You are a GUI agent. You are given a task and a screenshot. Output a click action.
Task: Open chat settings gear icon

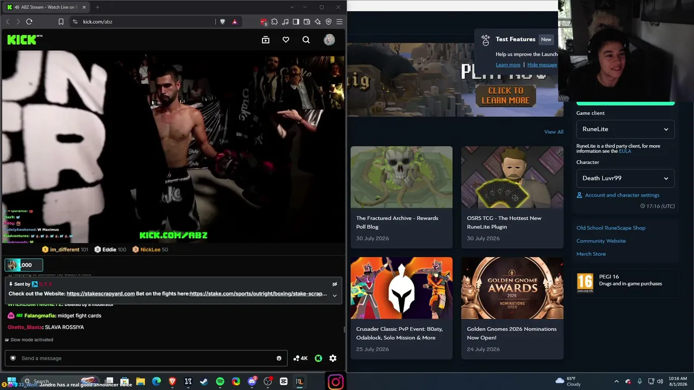point(333,358)
